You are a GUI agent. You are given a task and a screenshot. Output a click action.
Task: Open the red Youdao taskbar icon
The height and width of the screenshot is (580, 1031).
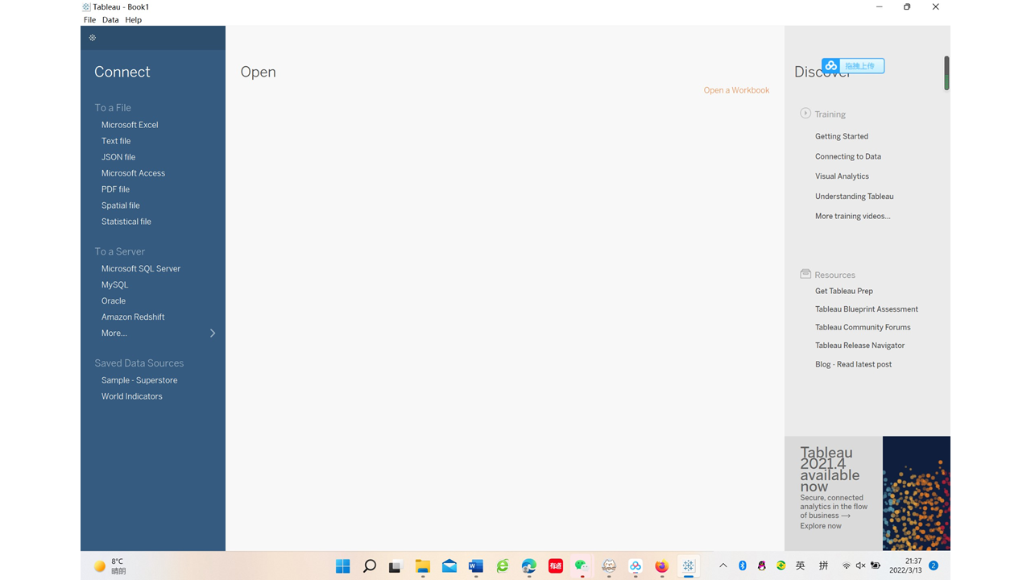pyautogui.click(x=555, y=566)
